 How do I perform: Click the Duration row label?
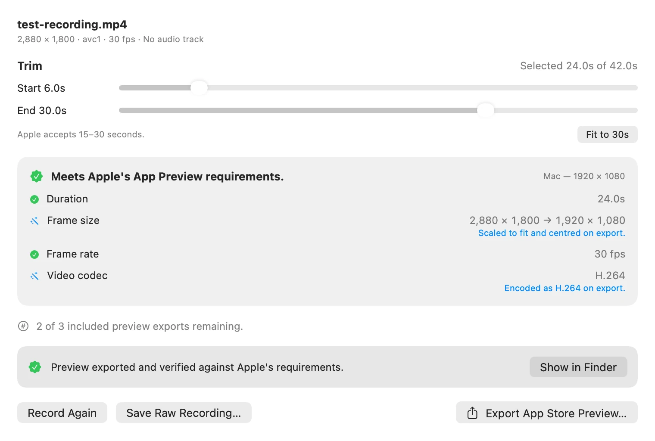(x=67, y=199)
